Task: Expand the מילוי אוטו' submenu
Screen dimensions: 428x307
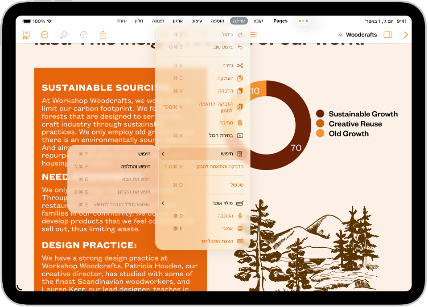Action: click(x=202, y=203)
